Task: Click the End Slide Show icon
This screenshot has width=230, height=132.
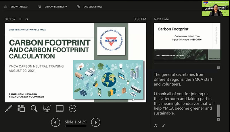Action: (x=78, y=7)
